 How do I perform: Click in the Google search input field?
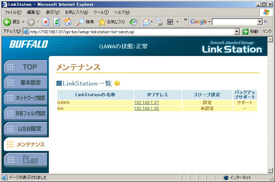[x=235, y=22]
